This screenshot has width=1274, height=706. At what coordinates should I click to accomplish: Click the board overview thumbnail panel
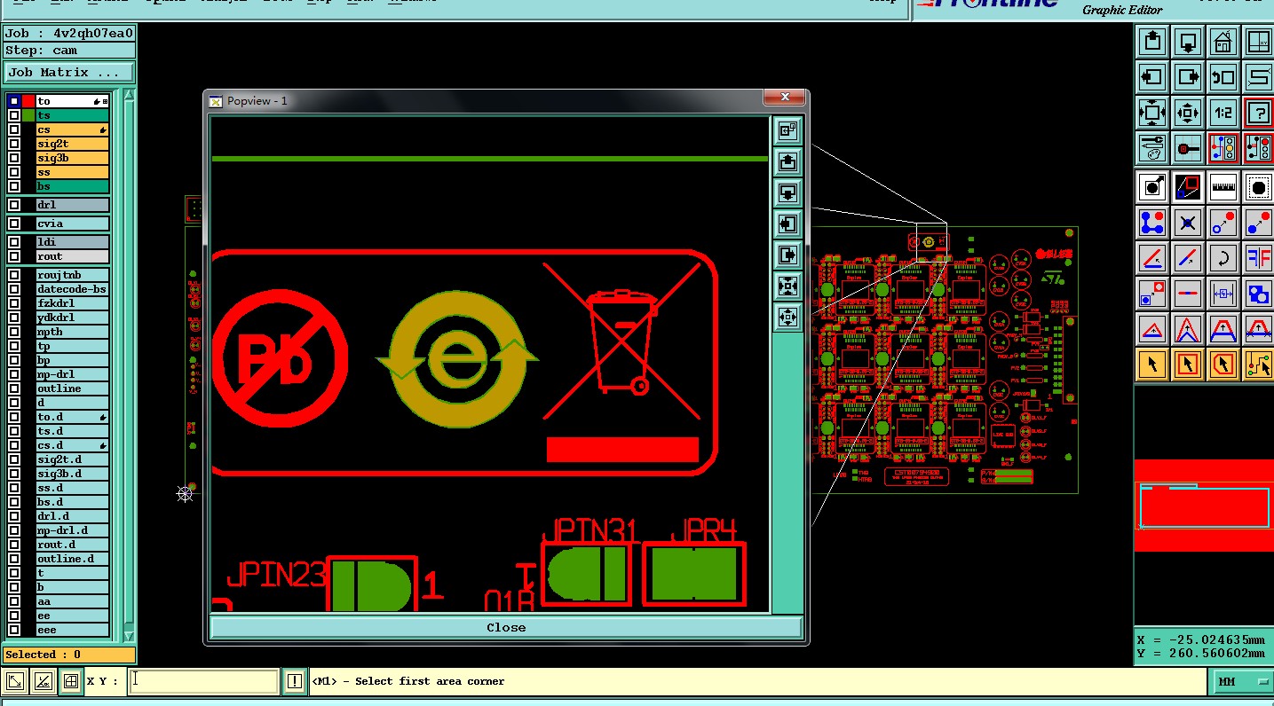pos(1204,506)
